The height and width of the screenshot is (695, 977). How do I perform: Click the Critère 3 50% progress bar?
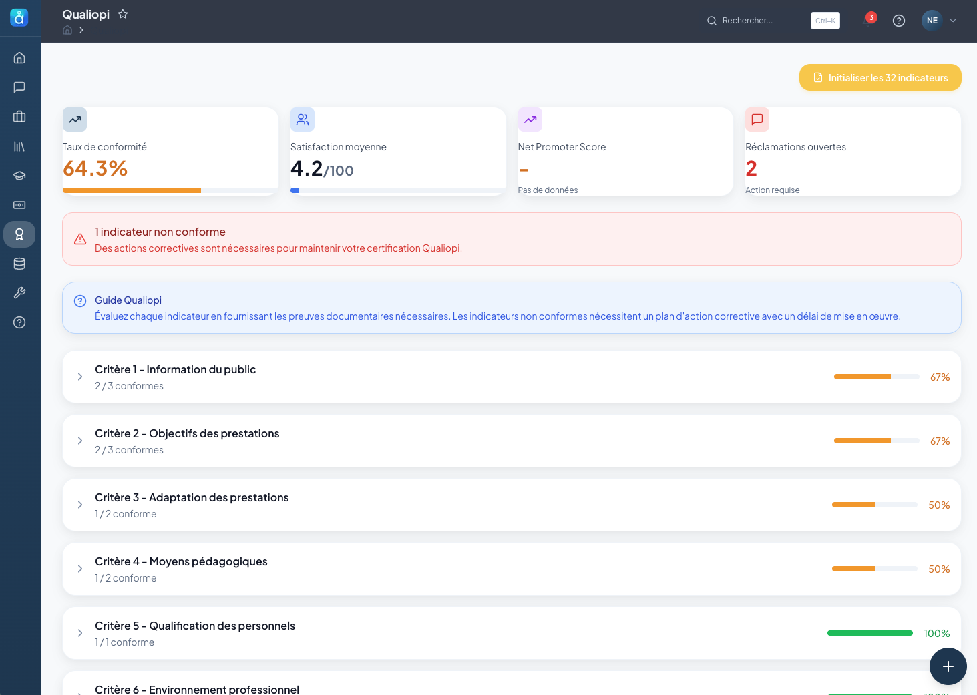coord(875,505)
